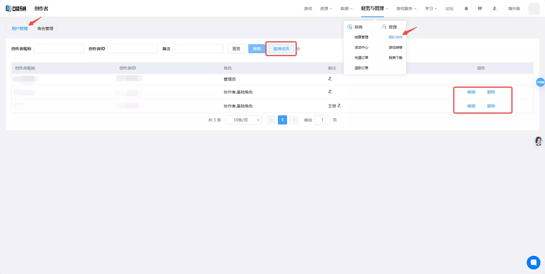This screenshot has height=274, width=545.
Task: Select 退款订单 from the menu
Action: click(x=361, y=68)
